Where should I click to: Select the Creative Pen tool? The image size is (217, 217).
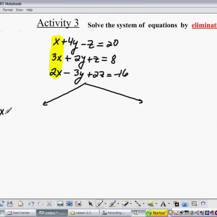tap(112, 204)
